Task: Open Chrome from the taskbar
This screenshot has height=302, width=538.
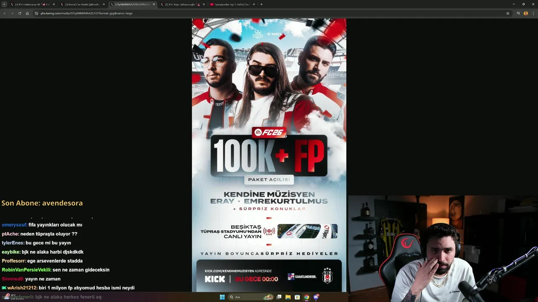Action: pos(306,297)
